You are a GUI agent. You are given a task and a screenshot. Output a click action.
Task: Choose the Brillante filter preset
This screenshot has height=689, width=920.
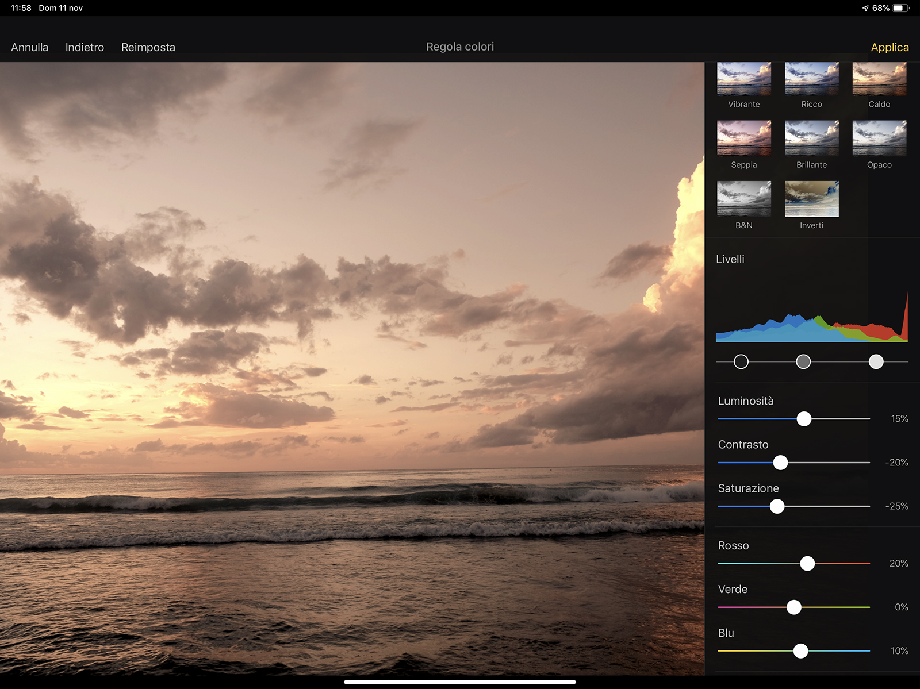pyautogui.click(x=811, y=138)
